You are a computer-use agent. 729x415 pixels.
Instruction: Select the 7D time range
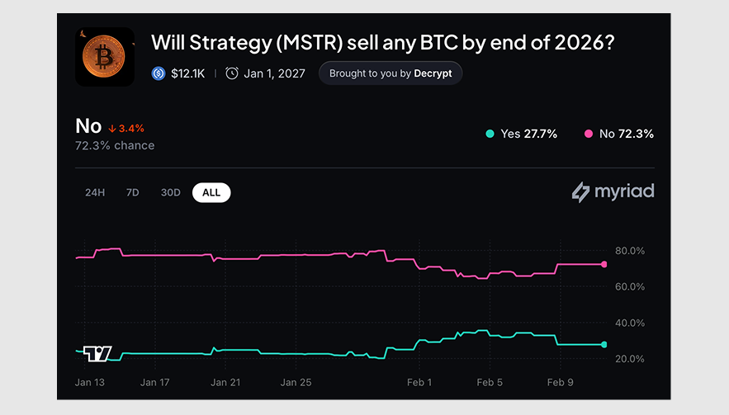(x=132, y=192)
